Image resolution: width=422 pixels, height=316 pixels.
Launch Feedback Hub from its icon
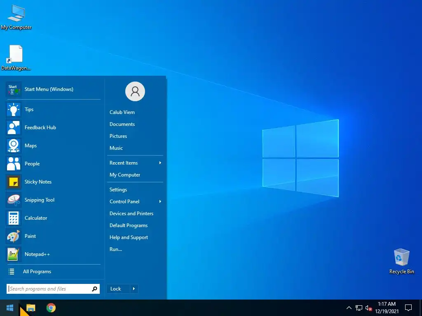(x=14, y=128)
